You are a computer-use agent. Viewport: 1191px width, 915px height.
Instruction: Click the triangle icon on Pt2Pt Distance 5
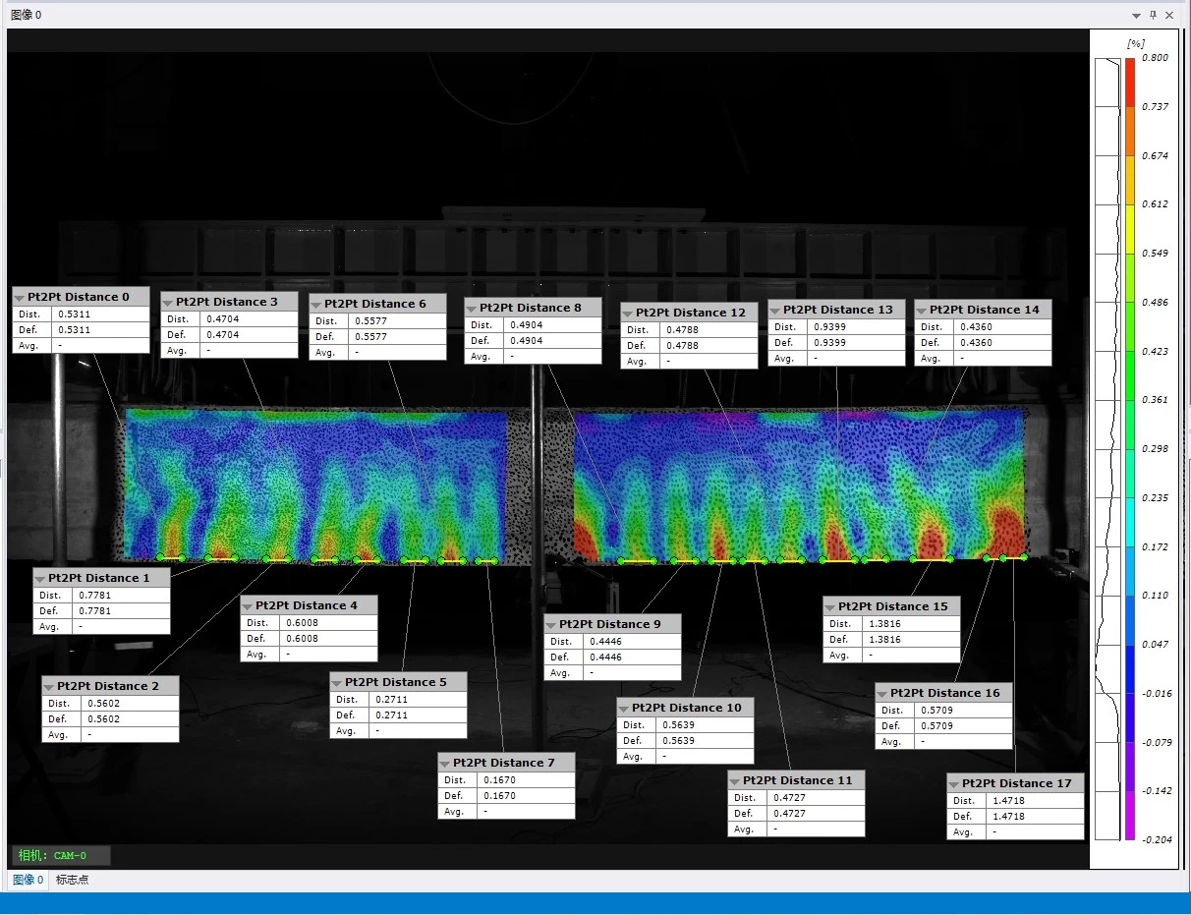[337, 683]
